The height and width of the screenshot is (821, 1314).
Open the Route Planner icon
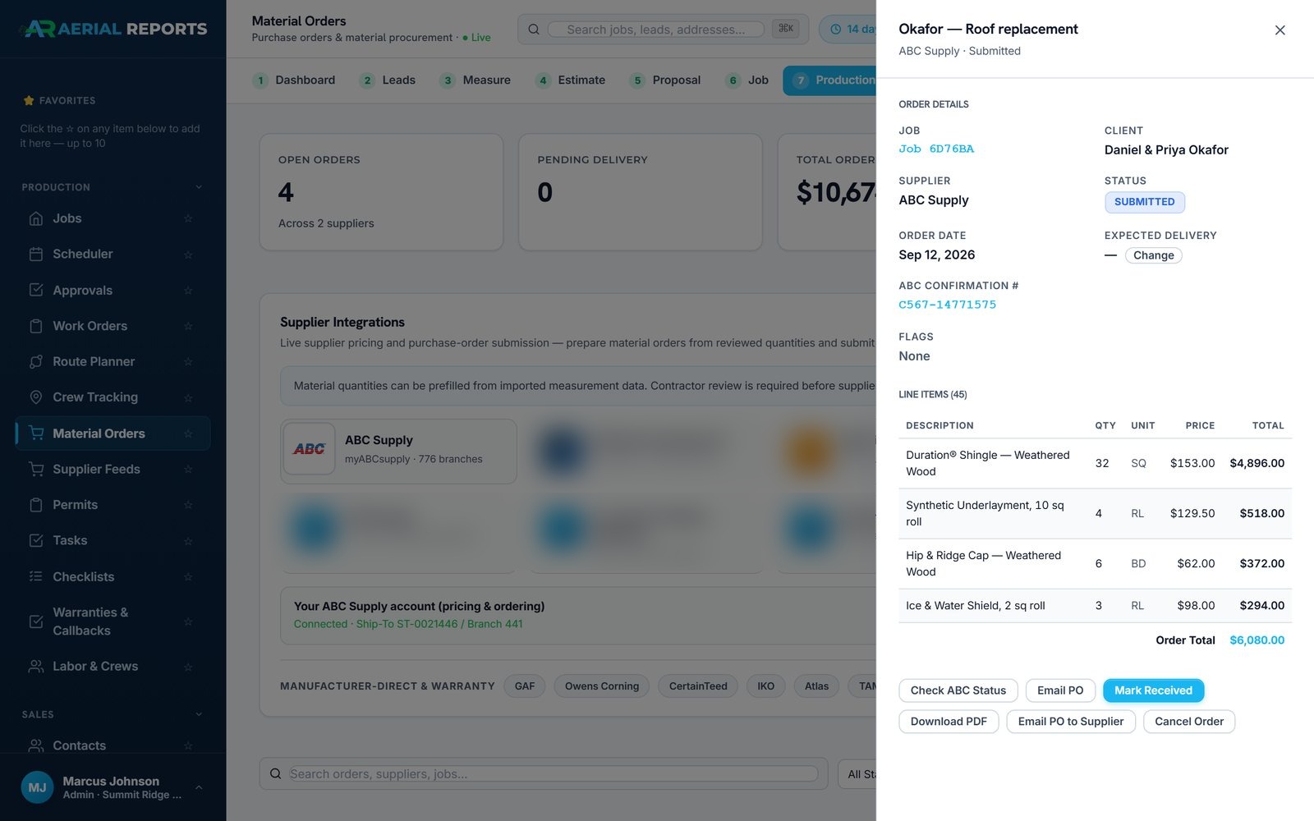[35, 362]
